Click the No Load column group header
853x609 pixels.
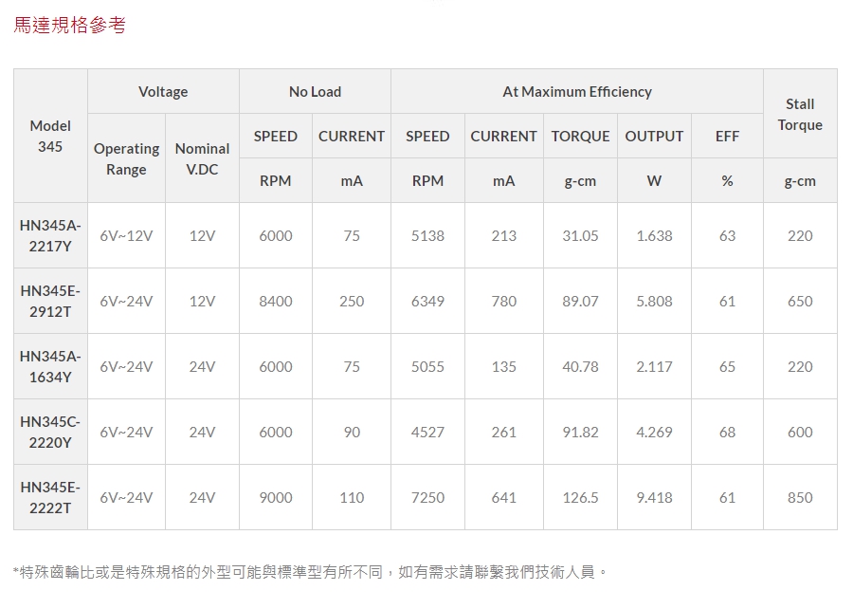[x=315, y=92]
